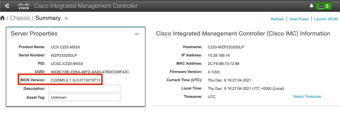340x116 pixels.
Task: Click the Refresh link
Action: 277,19
